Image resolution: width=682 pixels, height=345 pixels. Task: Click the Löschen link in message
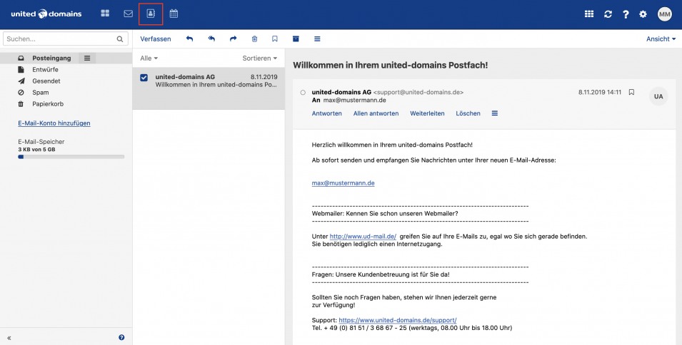click(x=468, y=113)
